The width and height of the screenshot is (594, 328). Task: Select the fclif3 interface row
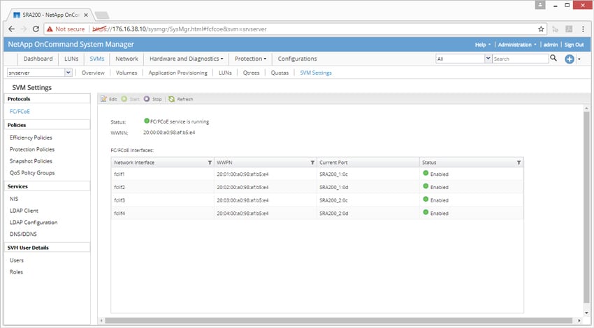(x=317, y=200)
